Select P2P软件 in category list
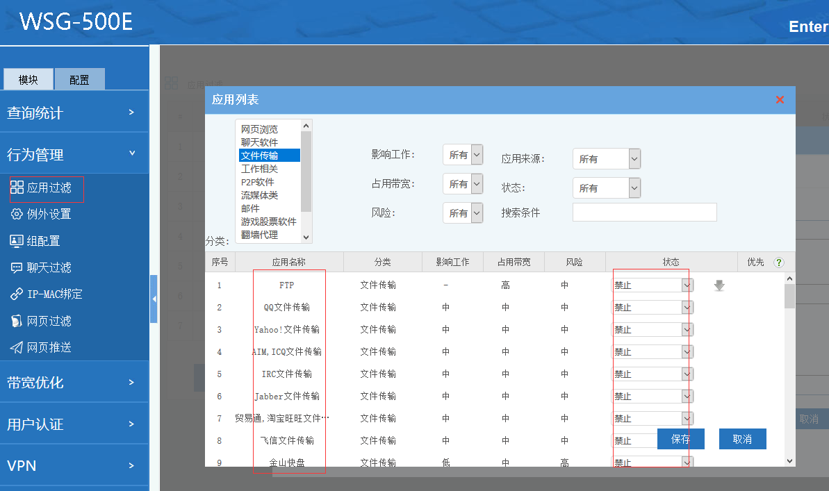The width and height of the screenshot is (829, 491). coord(258,182)
